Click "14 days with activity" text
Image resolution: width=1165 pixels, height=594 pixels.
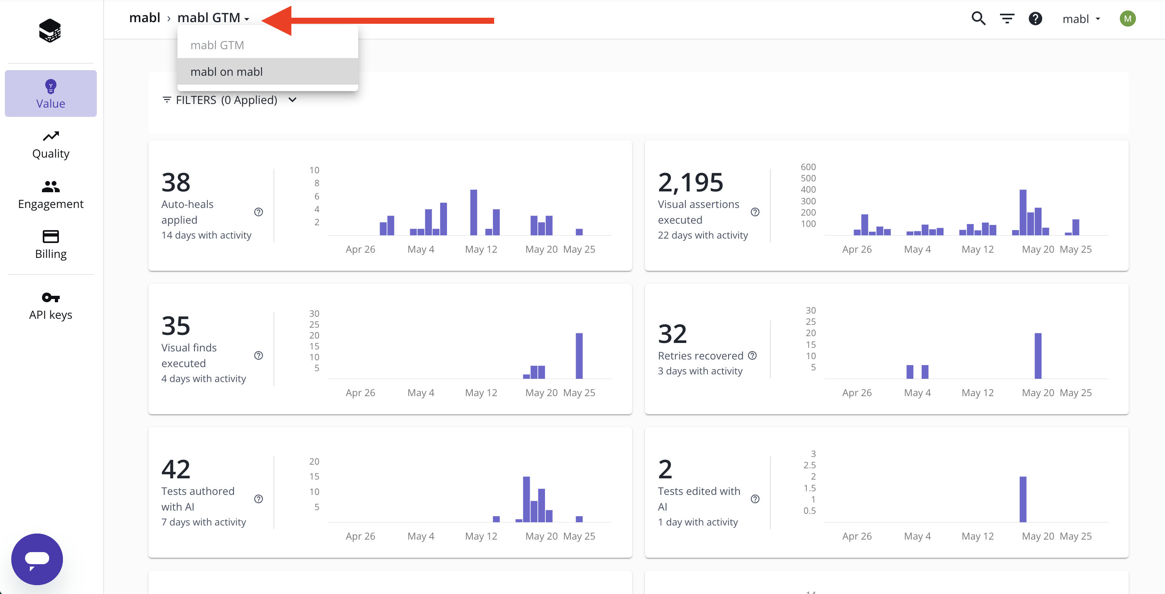206,235
